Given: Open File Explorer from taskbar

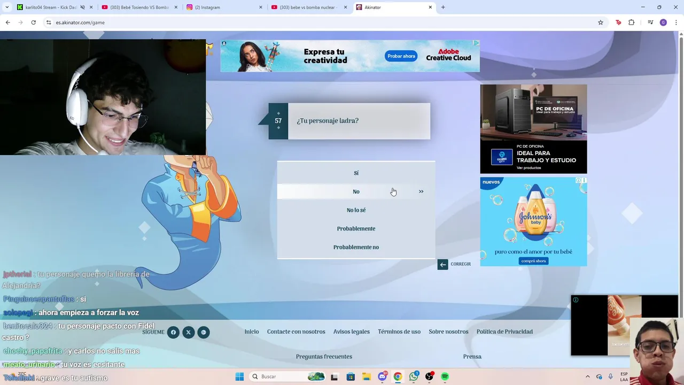Looking at the screenshot, I should click(x=366, y=377).
